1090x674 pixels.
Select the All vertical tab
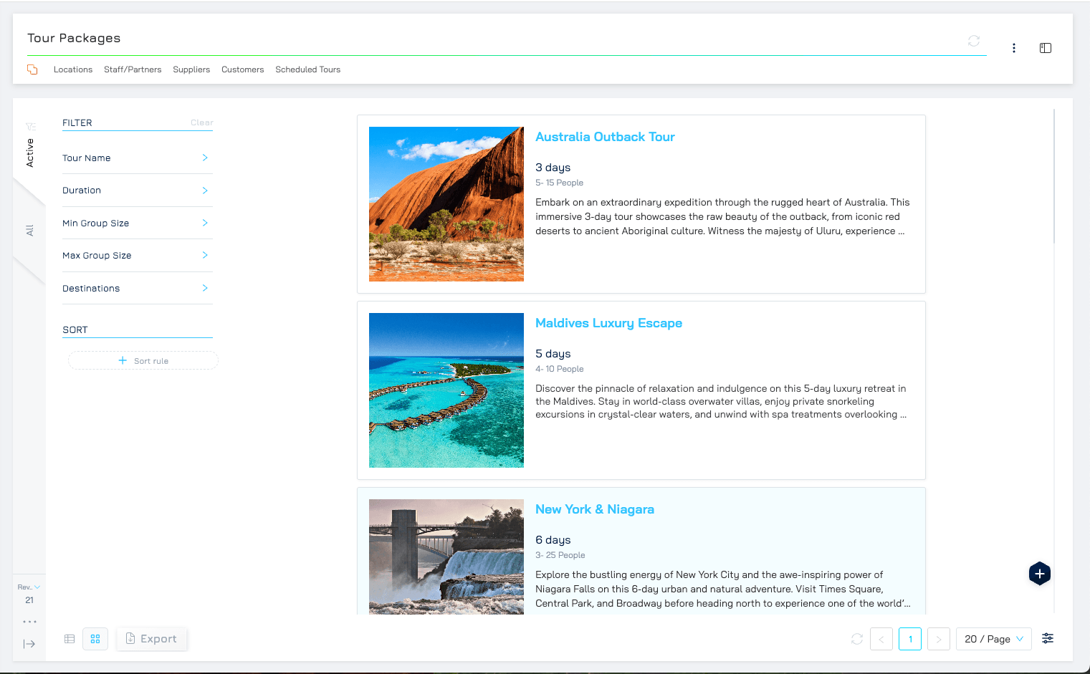(x=29, y=231)
